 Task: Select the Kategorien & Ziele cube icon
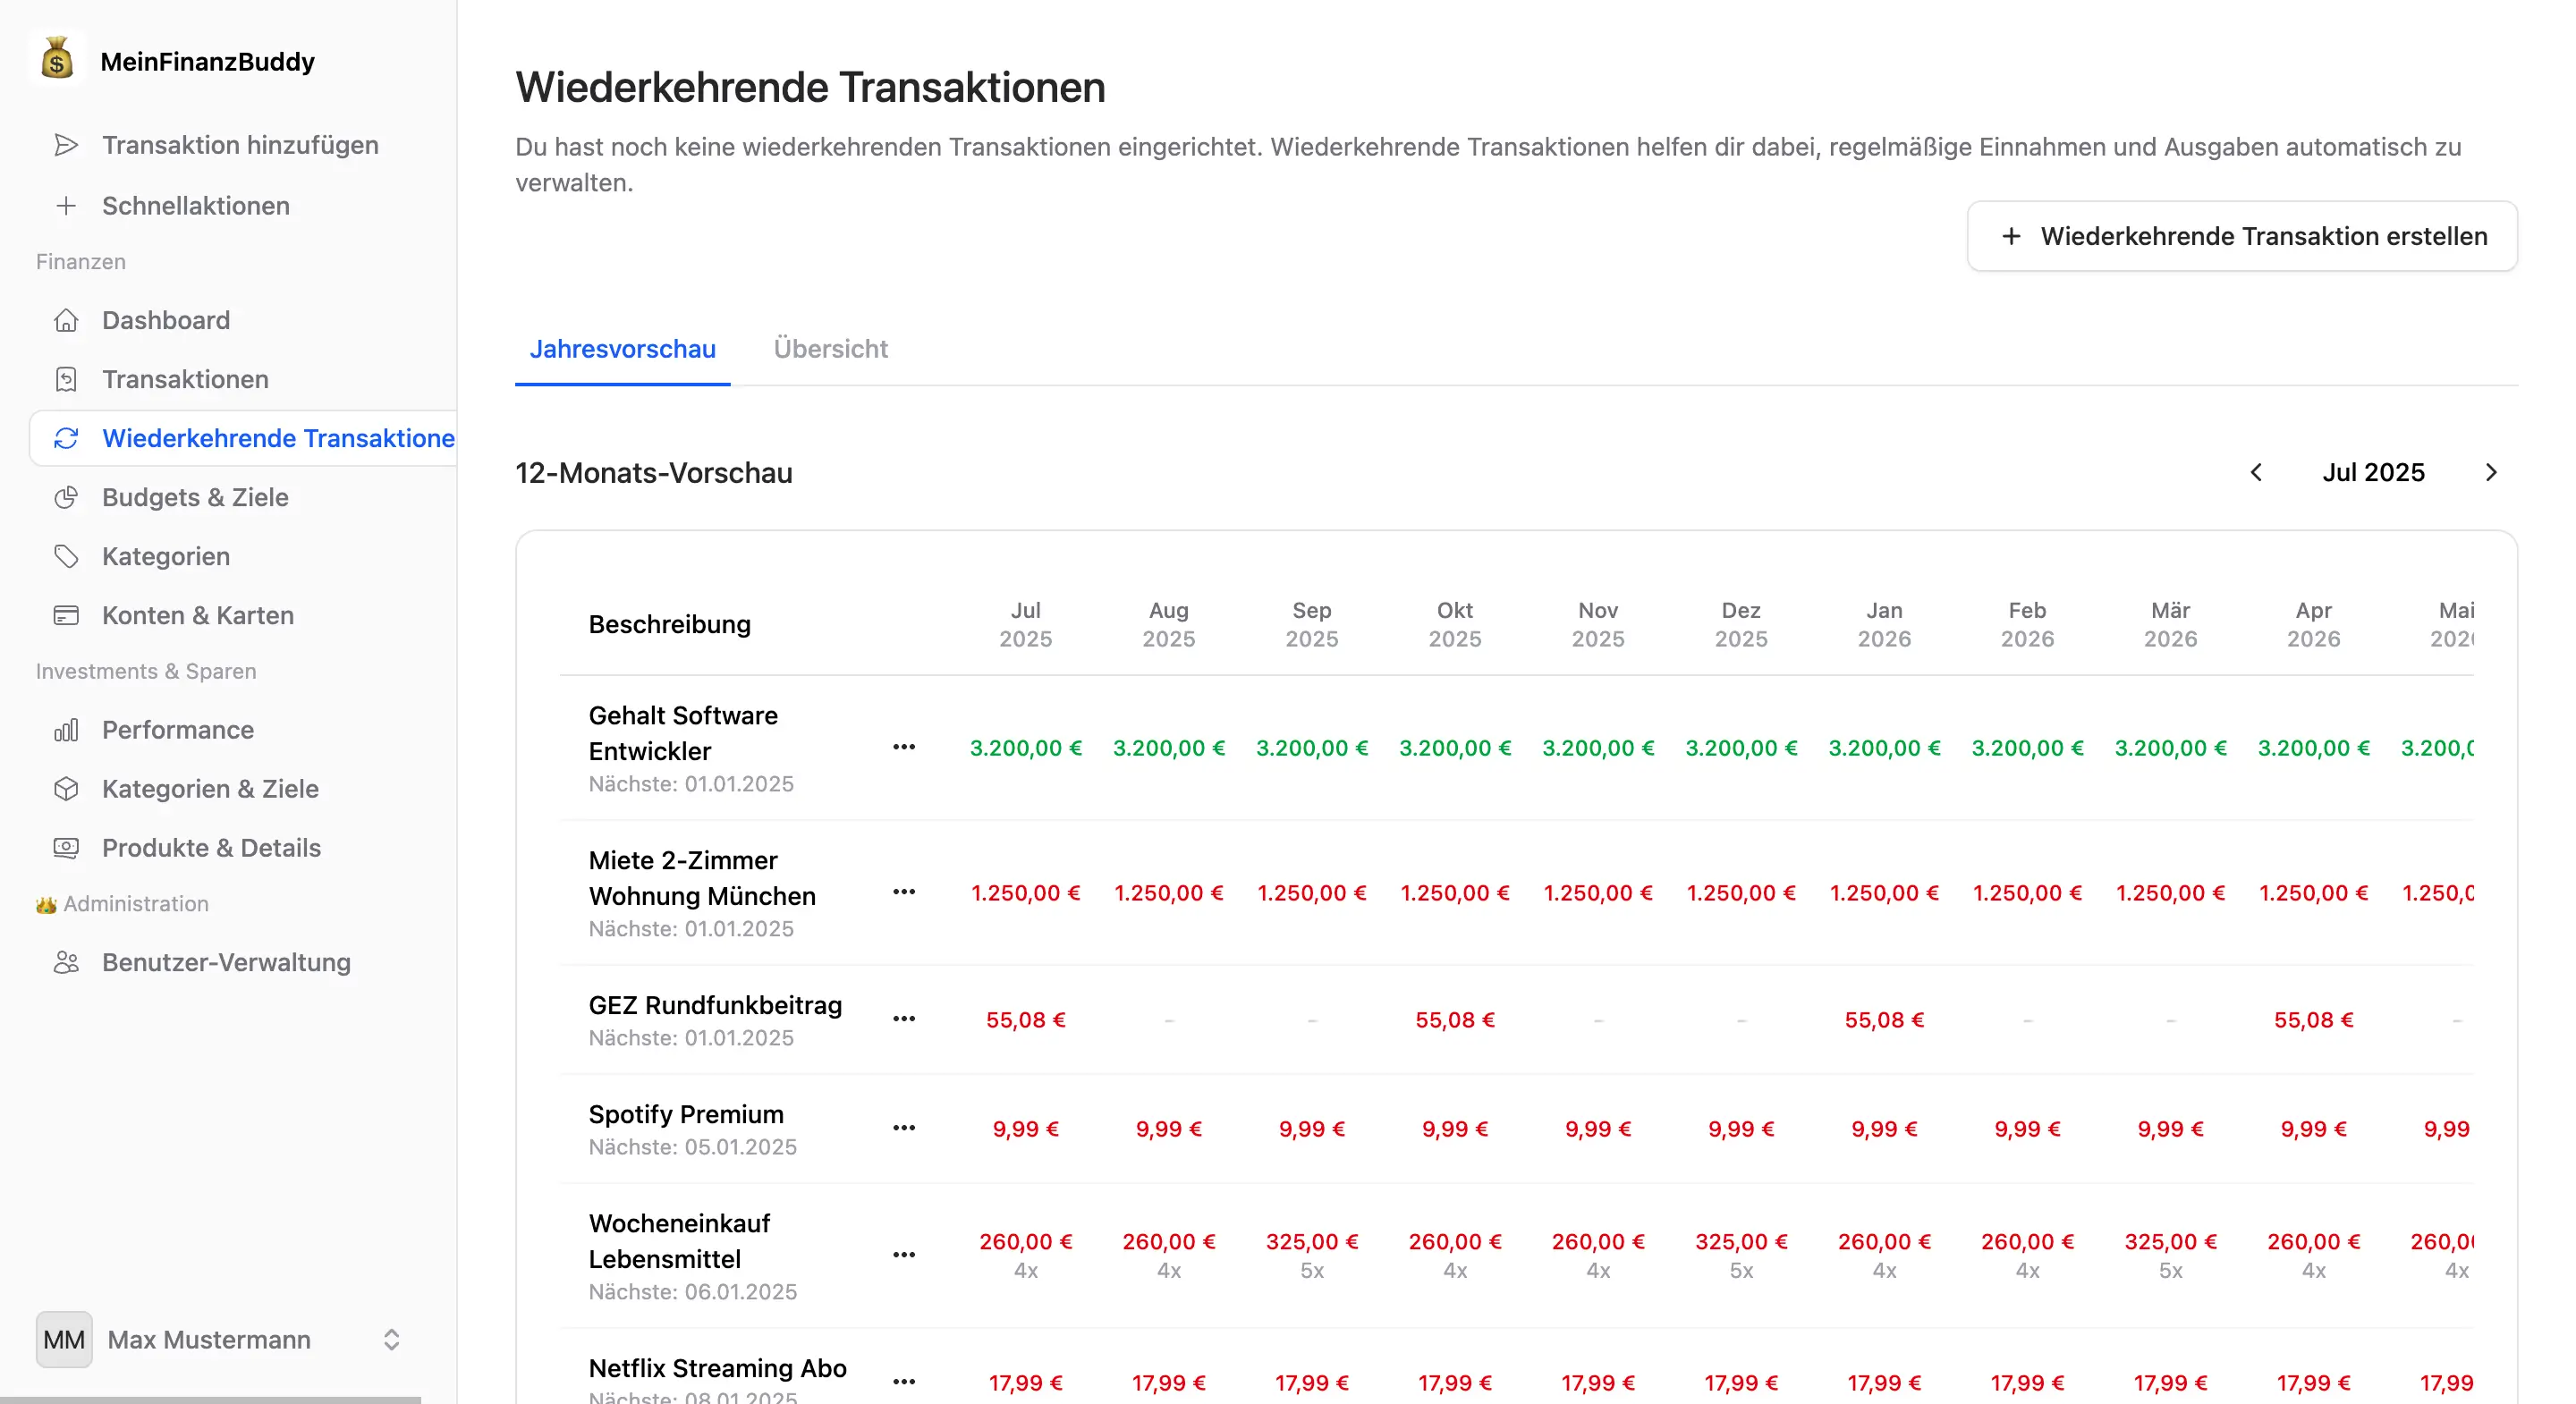point(66,789)
